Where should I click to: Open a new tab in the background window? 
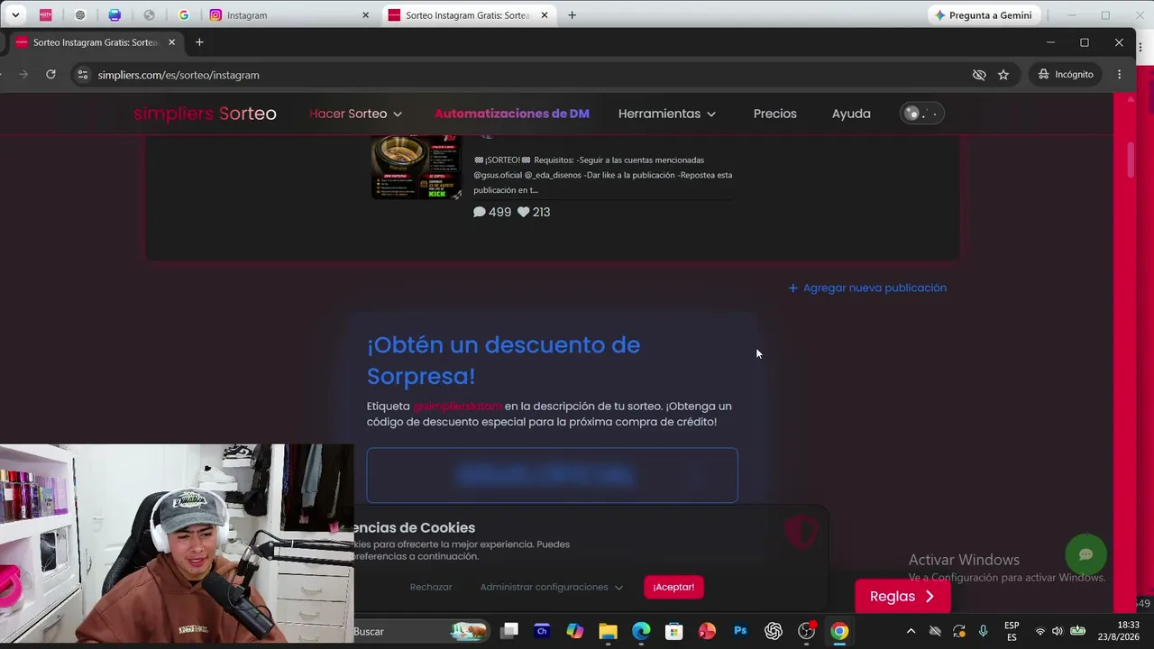(572, 15)
